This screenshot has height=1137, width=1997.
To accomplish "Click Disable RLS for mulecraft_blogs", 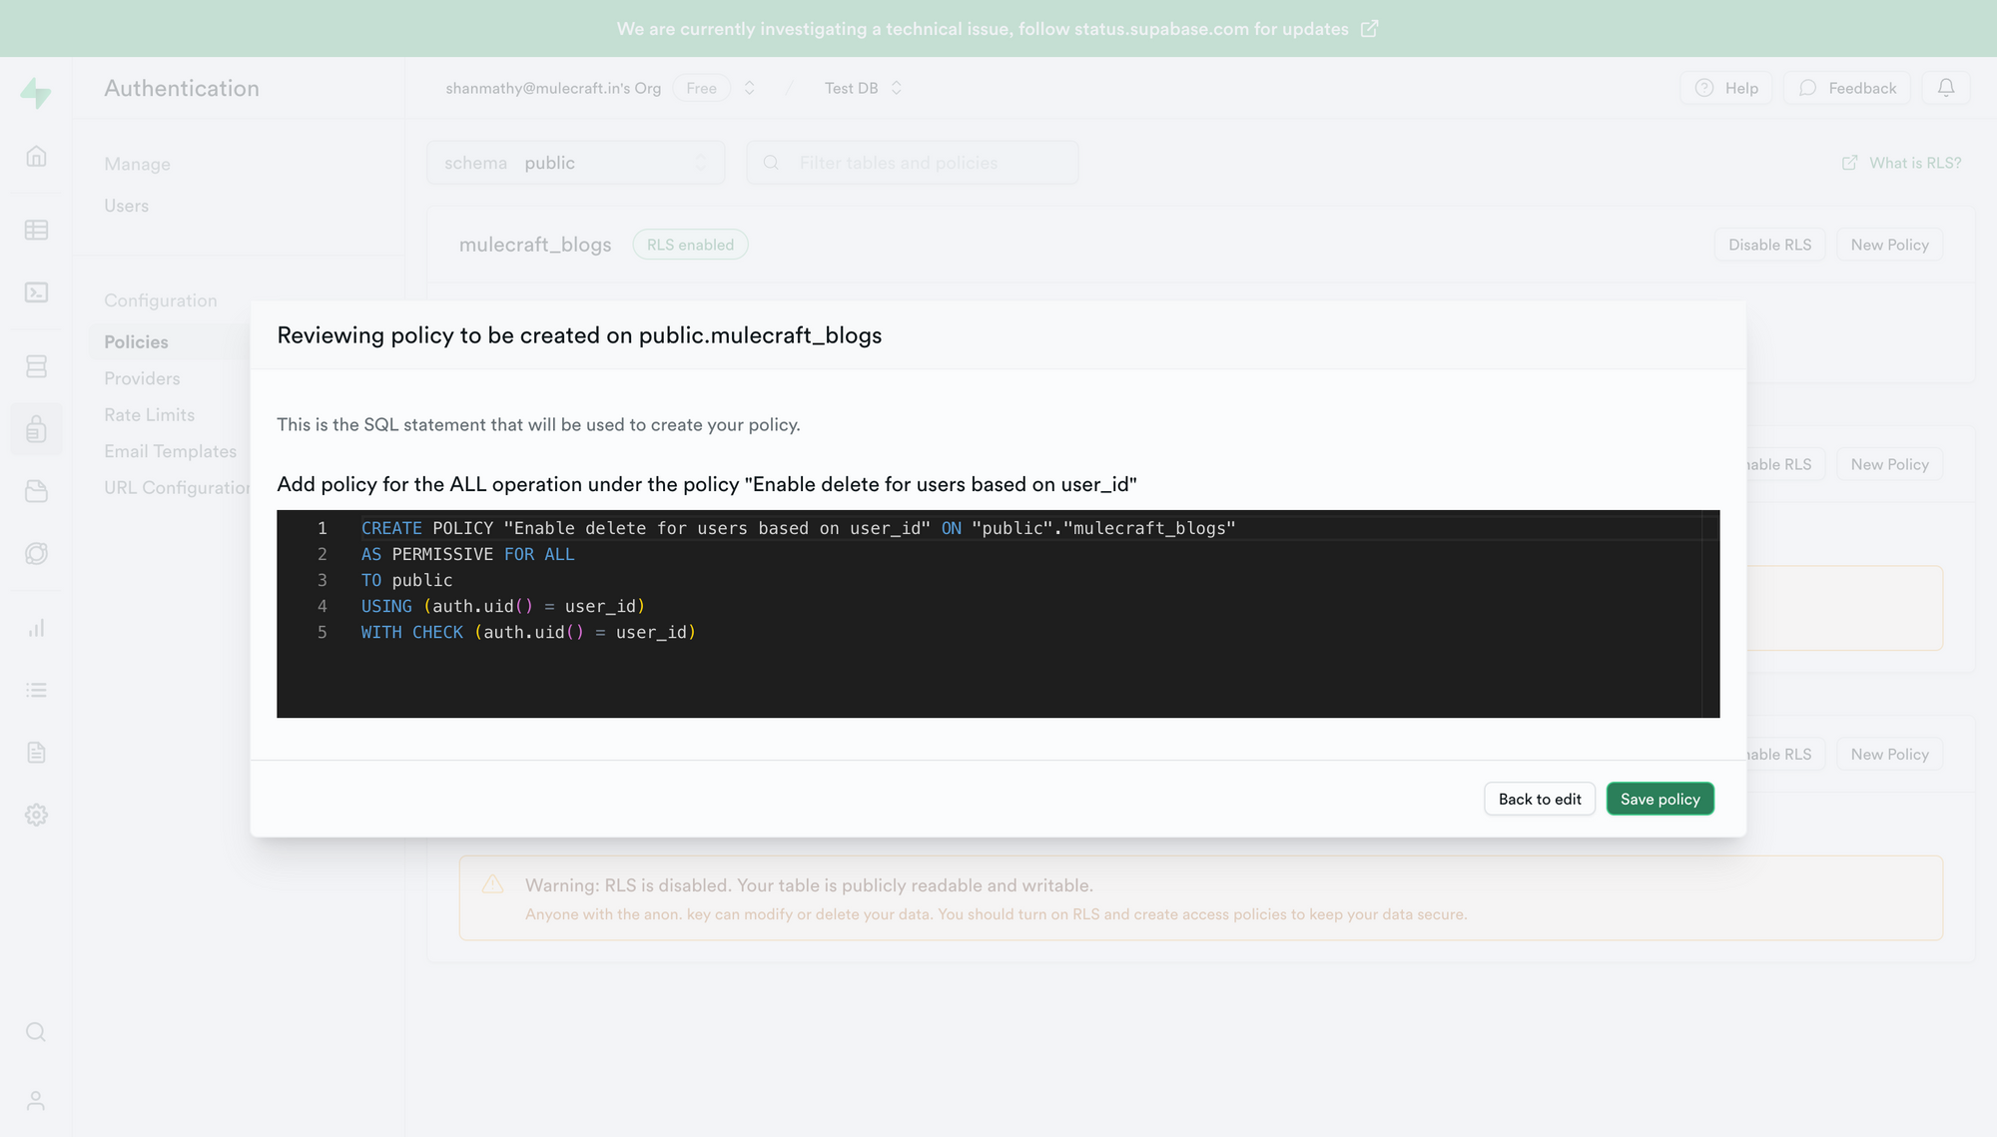I will (1769, 245).
